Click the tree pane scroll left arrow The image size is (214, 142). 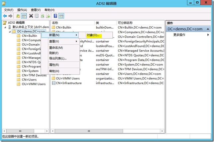point(4,131)
